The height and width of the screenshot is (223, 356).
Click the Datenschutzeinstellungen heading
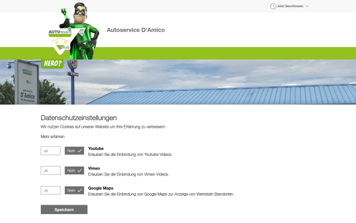(78, 118)
